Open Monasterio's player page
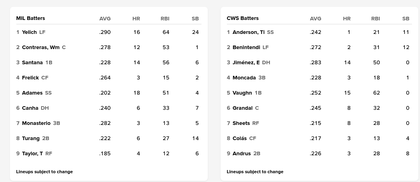 pos(36,123)
